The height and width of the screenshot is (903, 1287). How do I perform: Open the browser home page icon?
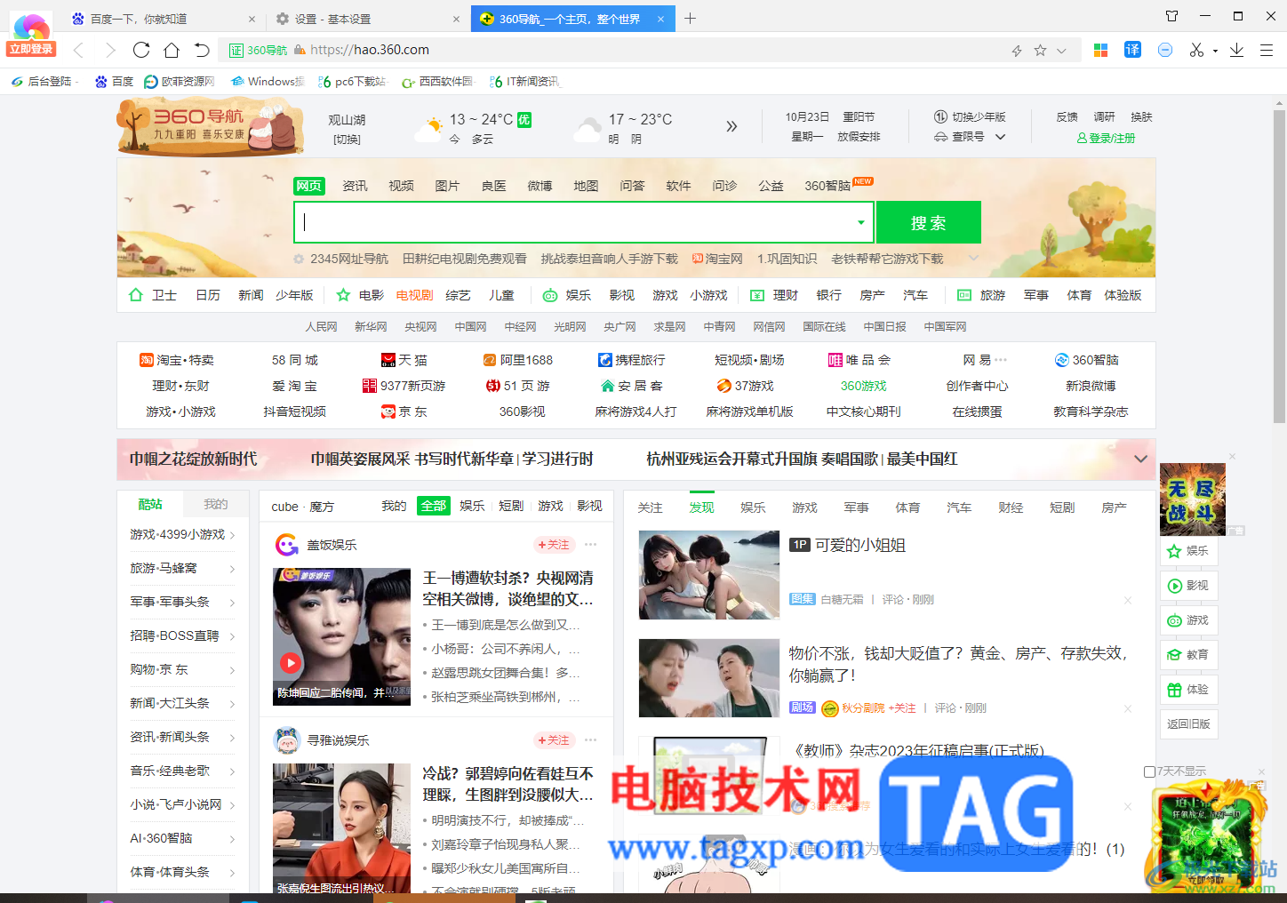[x=172, y=50]
